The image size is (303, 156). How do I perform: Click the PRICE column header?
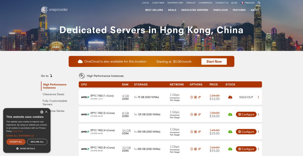(x=214, y=85)
